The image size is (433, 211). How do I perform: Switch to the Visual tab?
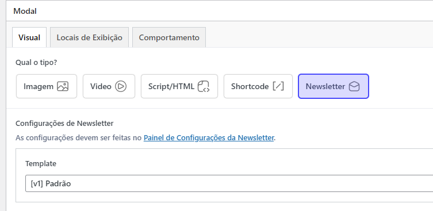pyautogui.click(x=29, y=37)
